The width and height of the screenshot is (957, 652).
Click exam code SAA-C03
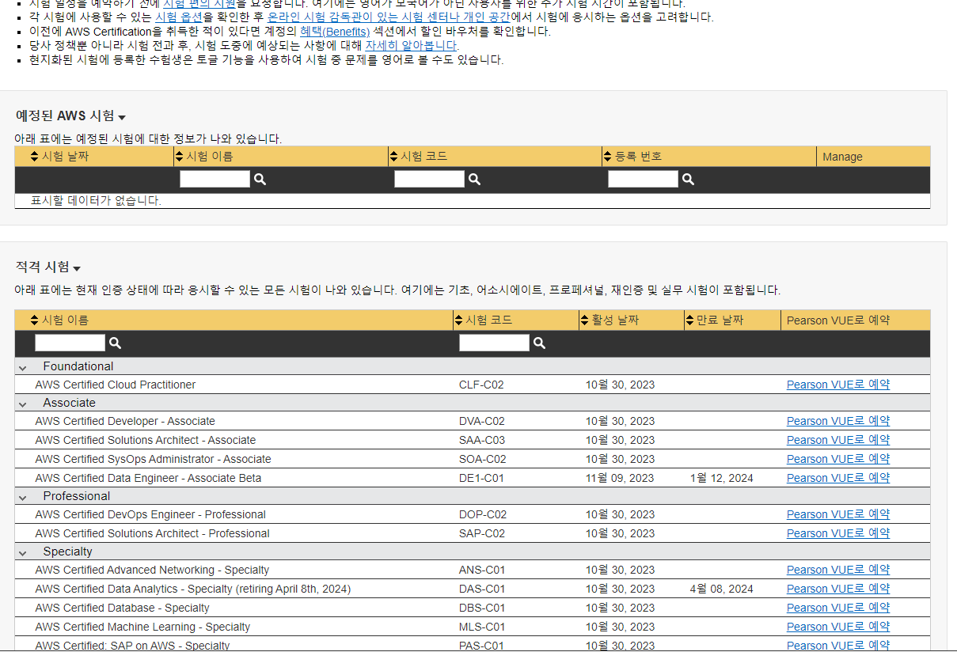482,440
